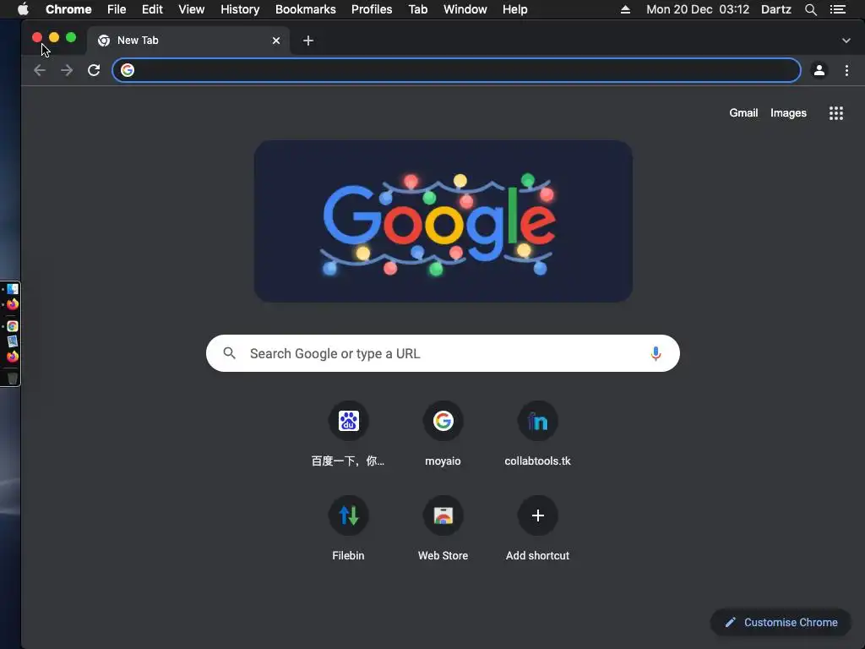Open the Preview icon in the Dock
The width and height of the screenshot is (865, 649).
[12, 341]
